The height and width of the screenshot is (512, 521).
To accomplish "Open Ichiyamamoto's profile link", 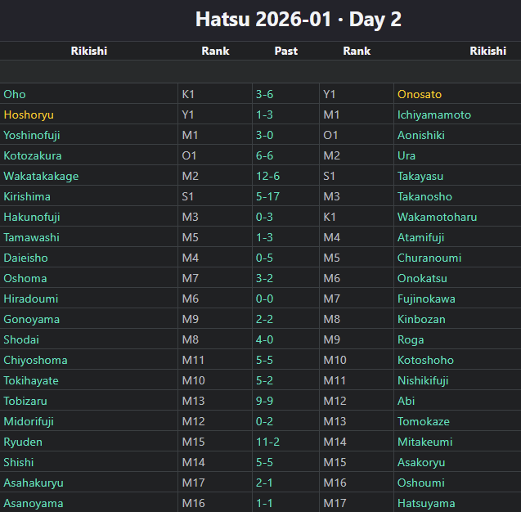I will [434, 115].
